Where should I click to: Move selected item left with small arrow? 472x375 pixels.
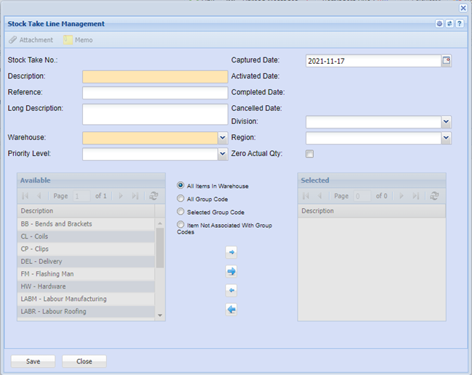(x=232, y=290)
